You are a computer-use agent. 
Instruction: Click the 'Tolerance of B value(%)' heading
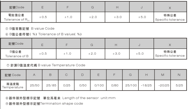(60, 34)
